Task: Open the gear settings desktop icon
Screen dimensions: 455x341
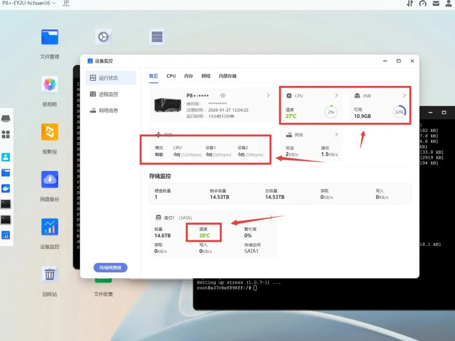Action: click(x=103, y=37)
